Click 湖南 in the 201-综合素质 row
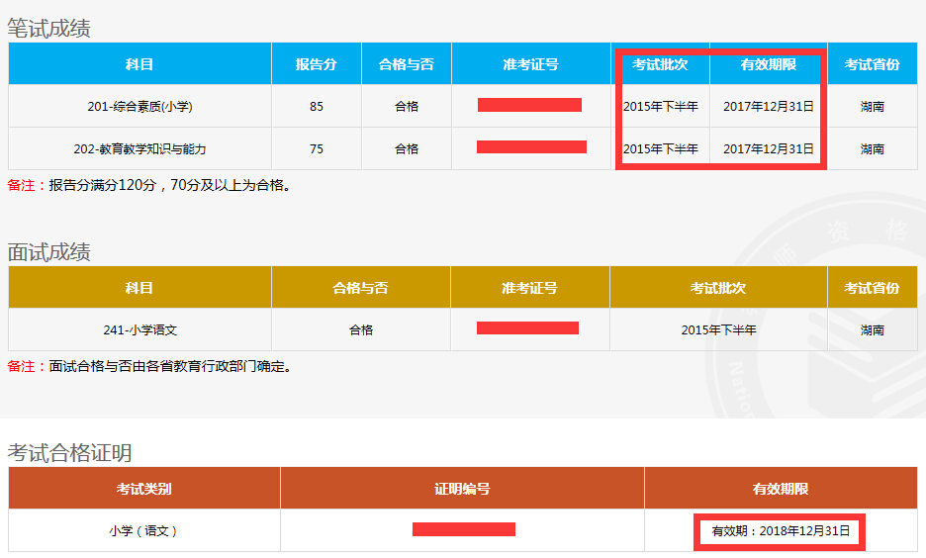This screenshot has width=926, height=558. click(872, 107)
